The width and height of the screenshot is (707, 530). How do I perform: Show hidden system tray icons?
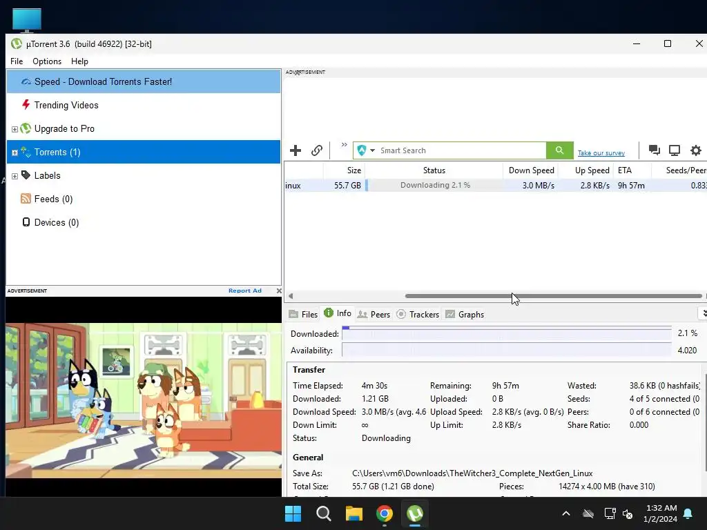[566, 513]
